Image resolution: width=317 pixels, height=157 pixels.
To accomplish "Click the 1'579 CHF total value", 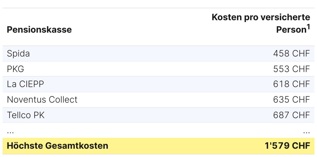I will (x=287, y=146).
